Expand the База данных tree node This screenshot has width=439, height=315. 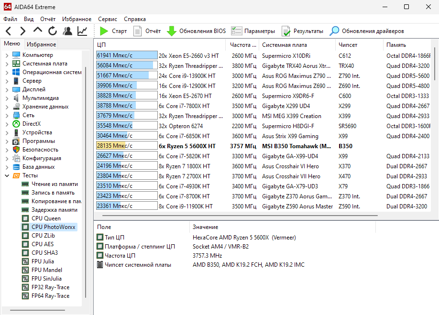(x=7, y=167)
